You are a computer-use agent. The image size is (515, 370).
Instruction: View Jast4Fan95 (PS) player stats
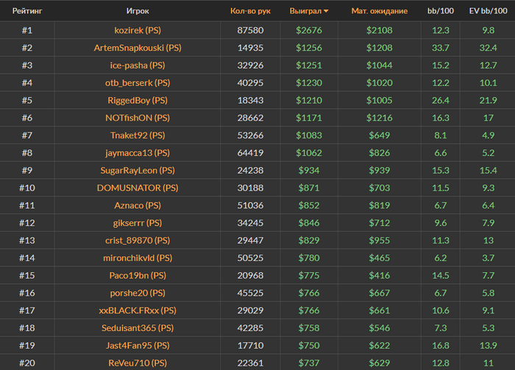pos(137,345)
